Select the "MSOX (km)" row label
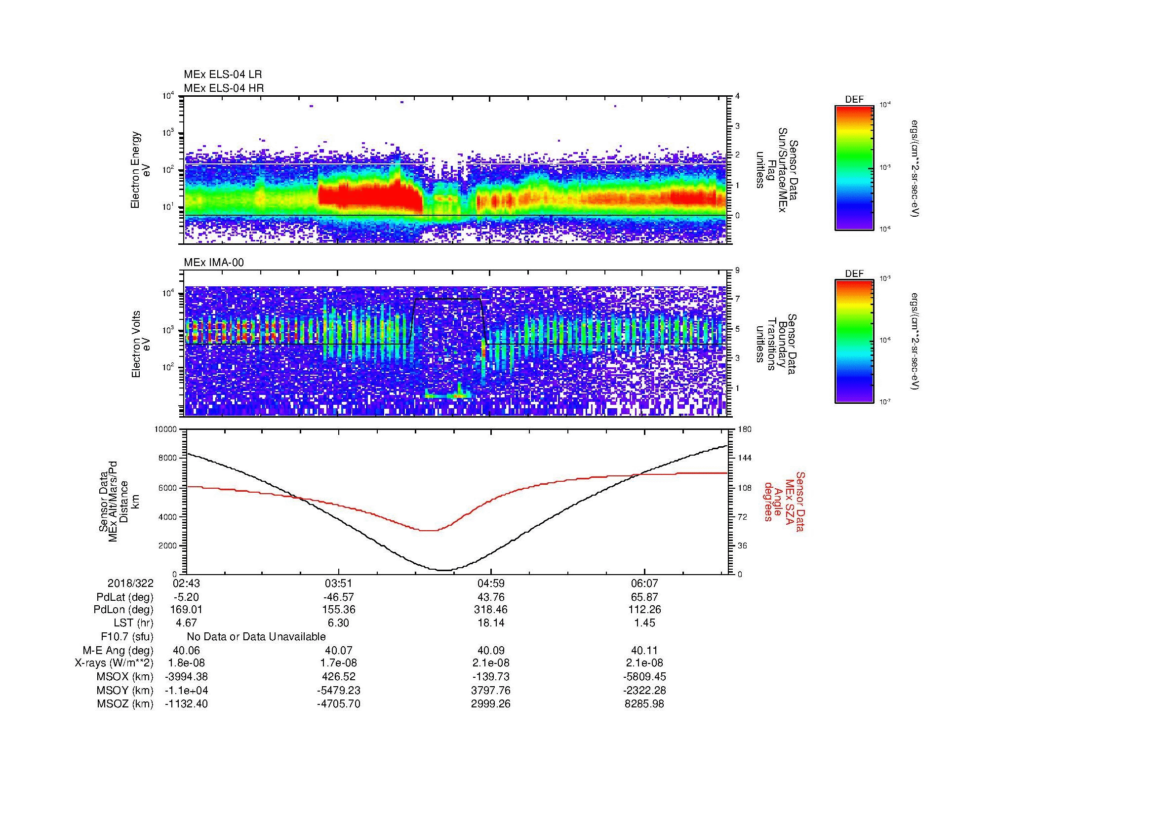 pyautogui.click(x=125, y=677)
